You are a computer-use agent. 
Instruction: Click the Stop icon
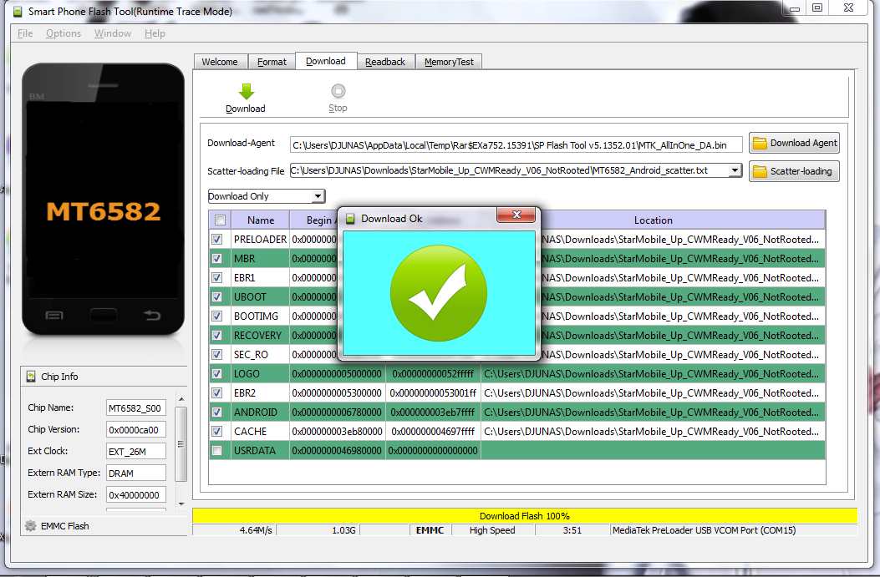coord(338,91)
